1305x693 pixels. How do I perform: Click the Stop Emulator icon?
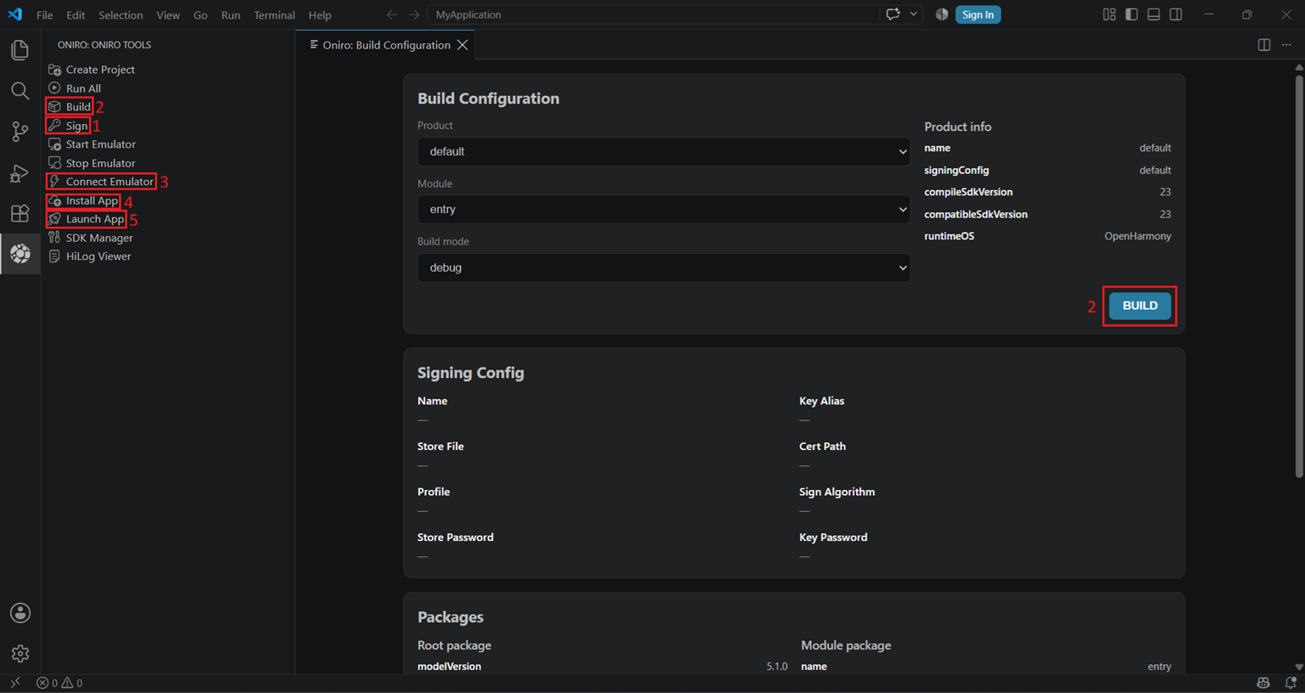point(54,163)
